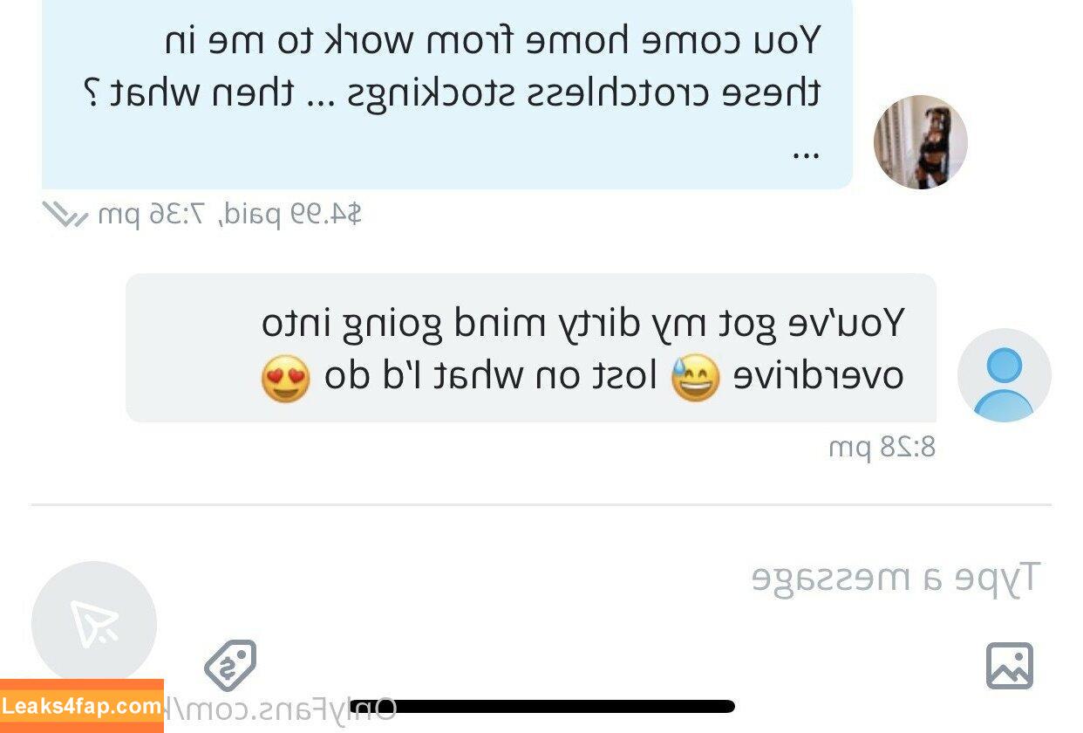Screen dimensions: 1083x733
Task: Attach media with the picture icon
Action: tap(1010, 666)
